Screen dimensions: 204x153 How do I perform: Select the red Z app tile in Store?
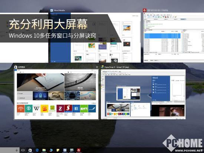coord(60,108)
